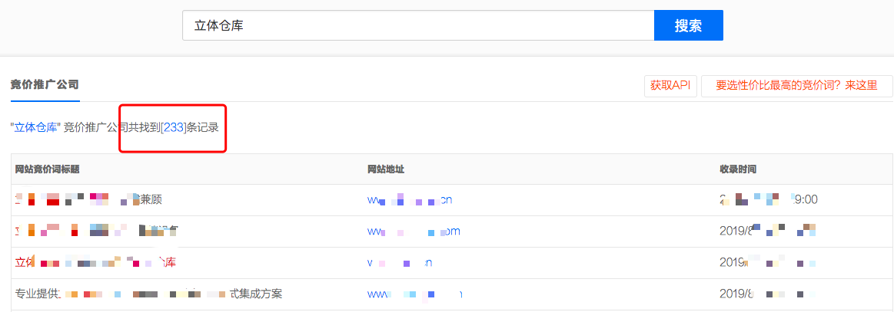This screenshot has width=894, height=312.
Task: Open the first row website address link
Action: [410, 199]
